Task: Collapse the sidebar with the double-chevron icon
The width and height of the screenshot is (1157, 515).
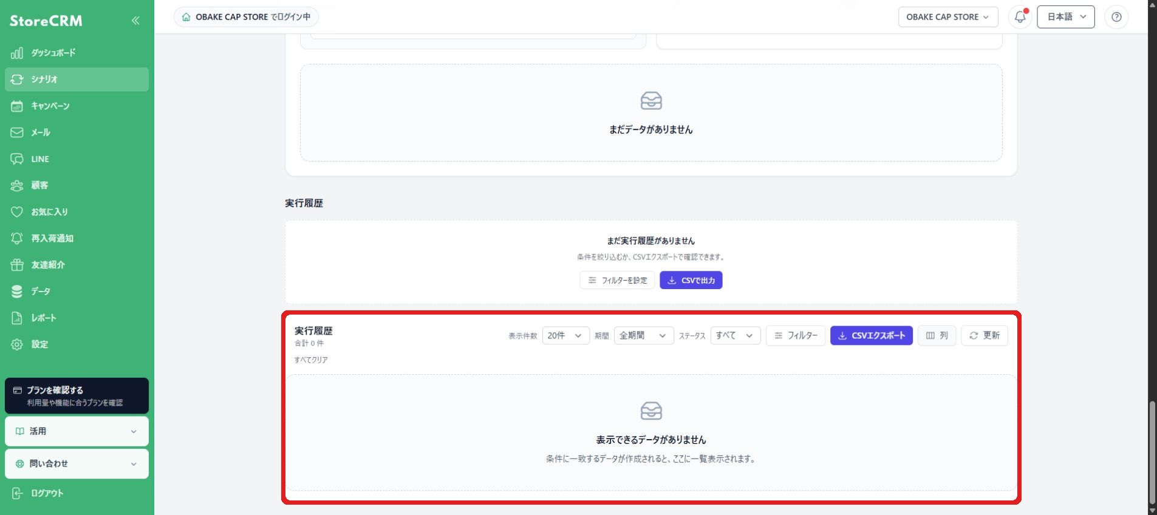Action: (x=135, y=21)
